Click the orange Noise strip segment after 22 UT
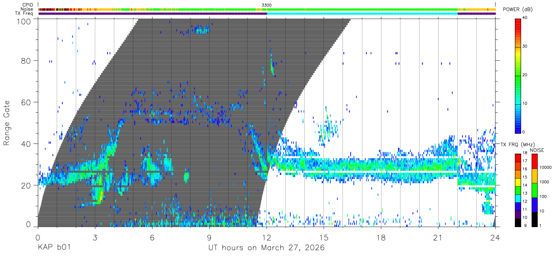557x257 pixels. point(477,9)
